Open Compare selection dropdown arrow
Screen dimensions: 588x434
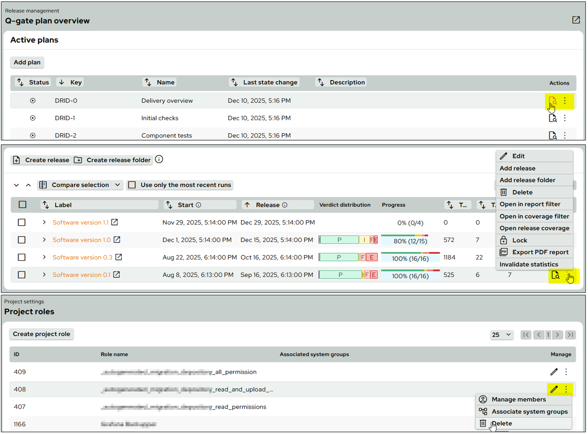117,185
